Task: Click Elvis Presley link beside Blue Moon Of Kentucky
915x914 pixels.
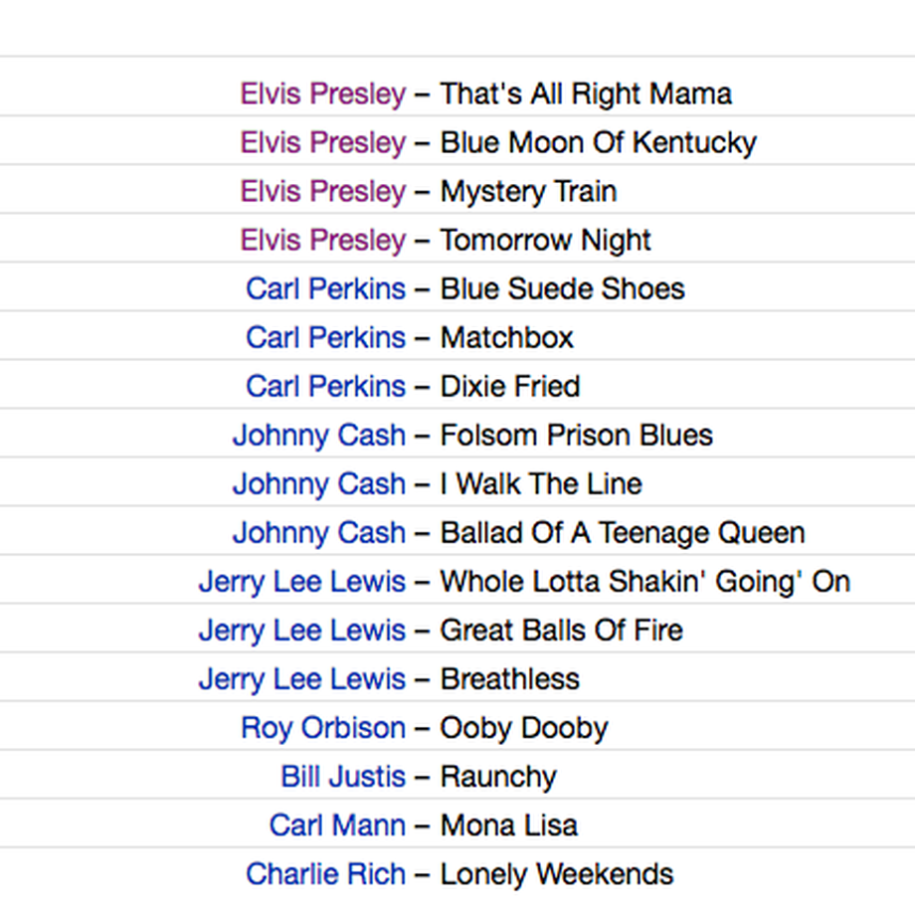Action: pyautogui.click(x=323, y=143)
